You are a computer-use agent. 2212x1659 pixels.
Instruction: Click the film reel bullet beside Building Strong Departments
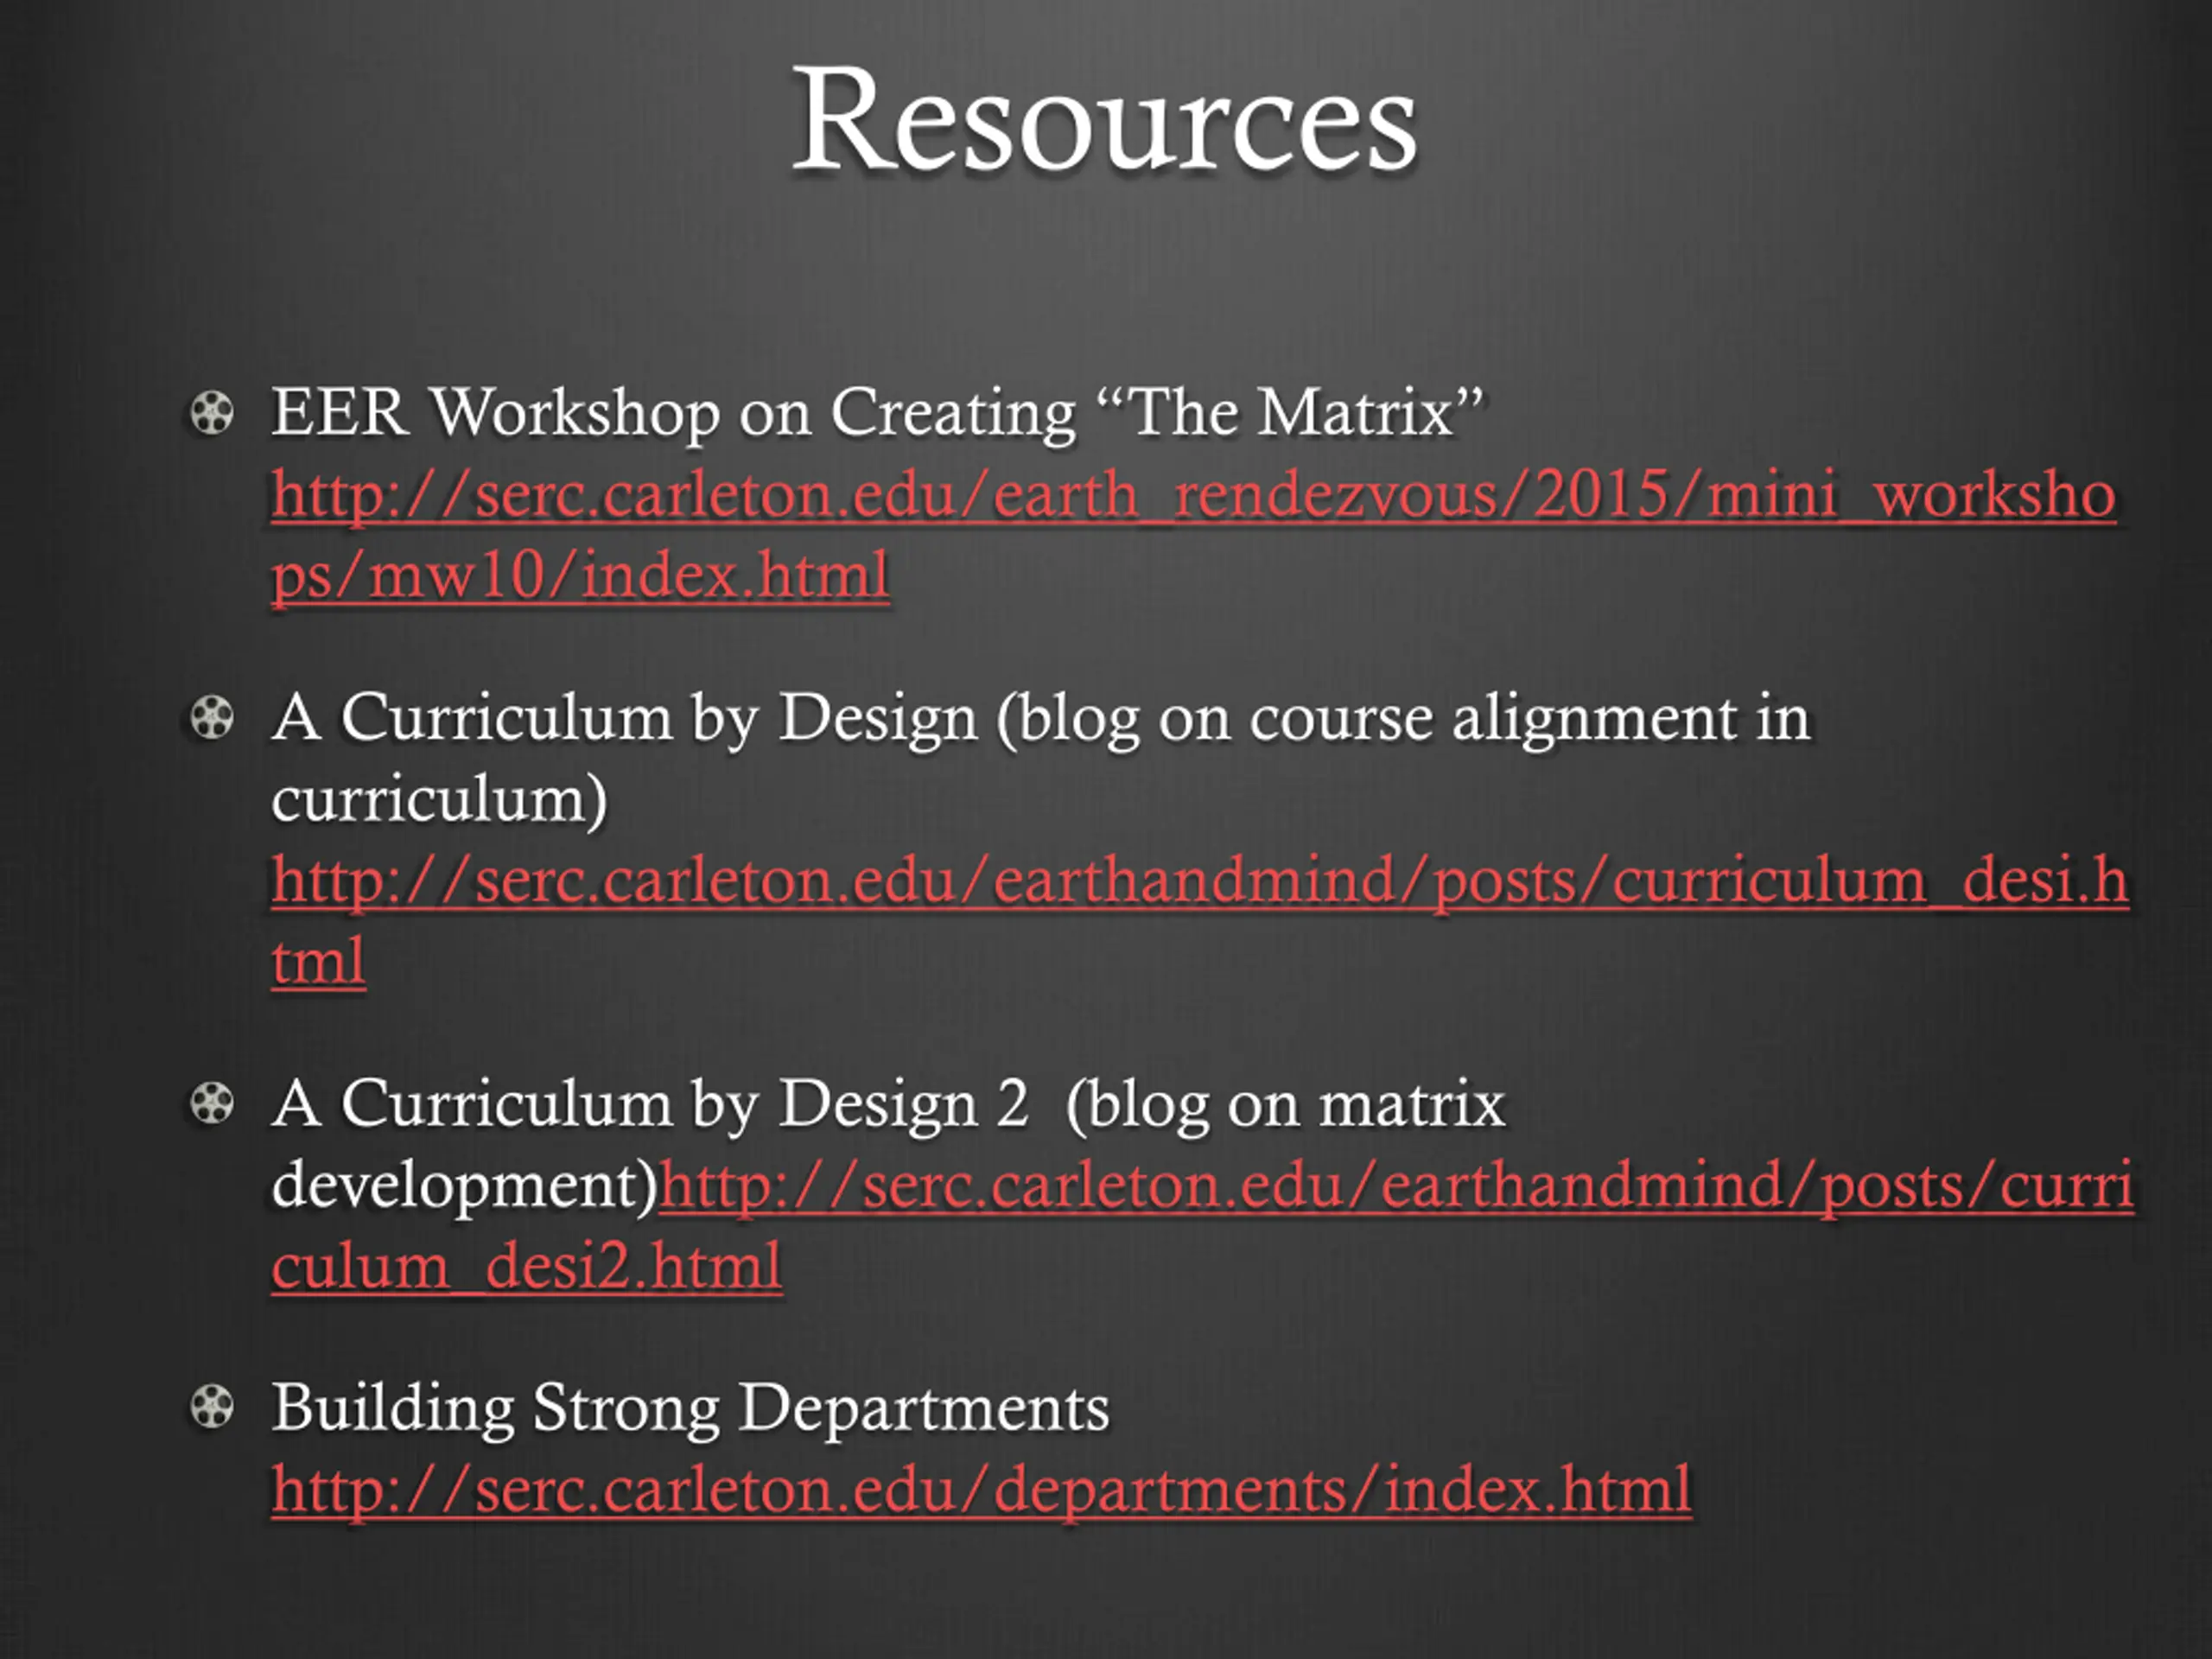(x=212, y=1407)
